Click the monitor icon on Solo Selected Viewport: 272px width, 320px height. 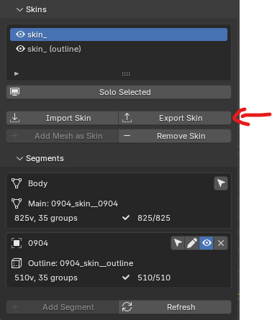point(15,92)
